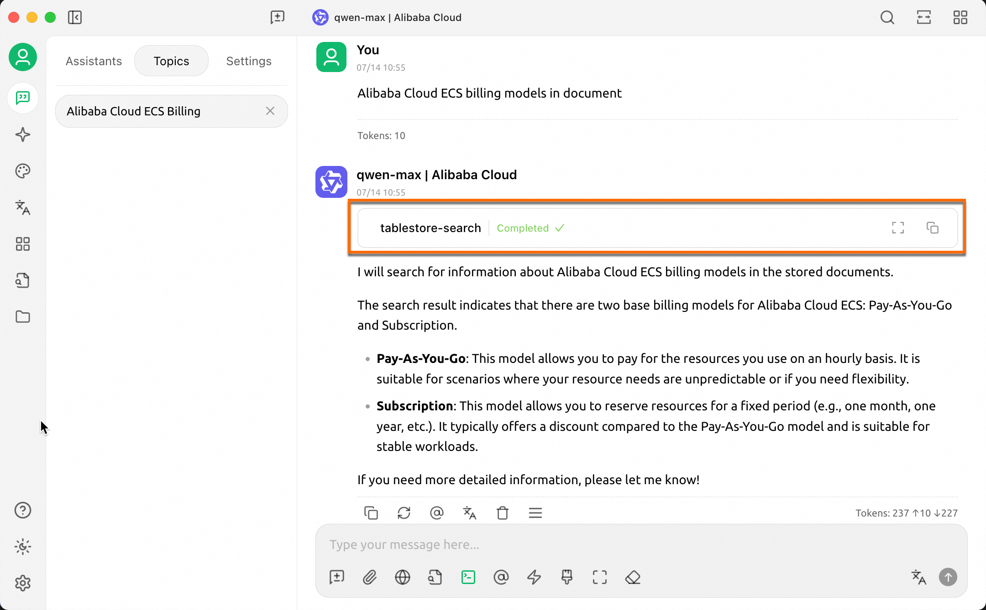Translate the input text
This screenshot has width=986, height=610.
pyautogui.click(x=918, y=577)
